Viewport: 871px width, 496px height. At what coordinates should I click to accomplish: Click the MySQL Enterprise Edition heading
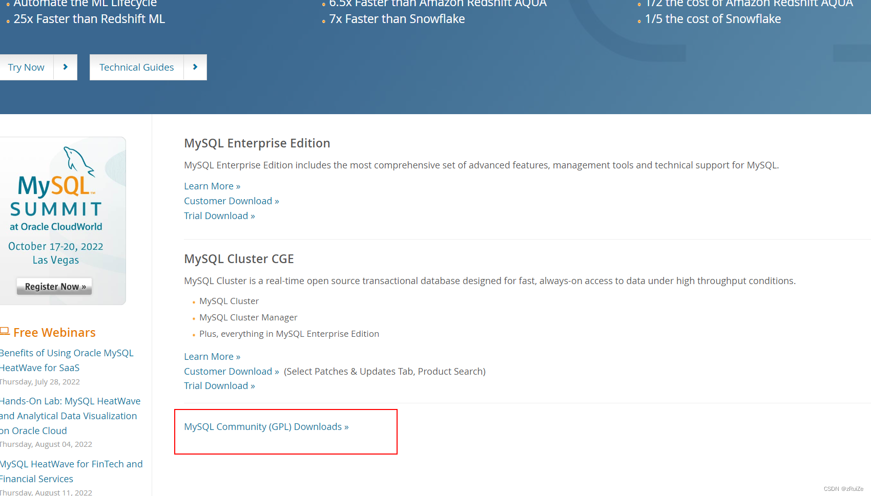[x=257, y=143]
